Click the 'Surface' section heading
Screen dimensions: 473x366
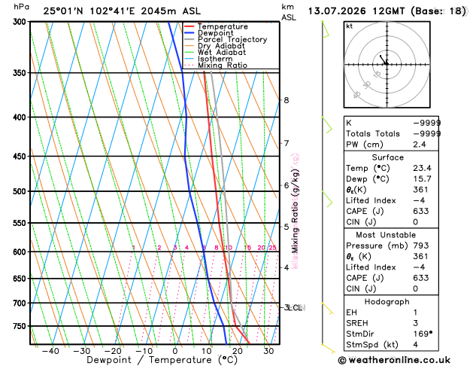tap(387, 157)
